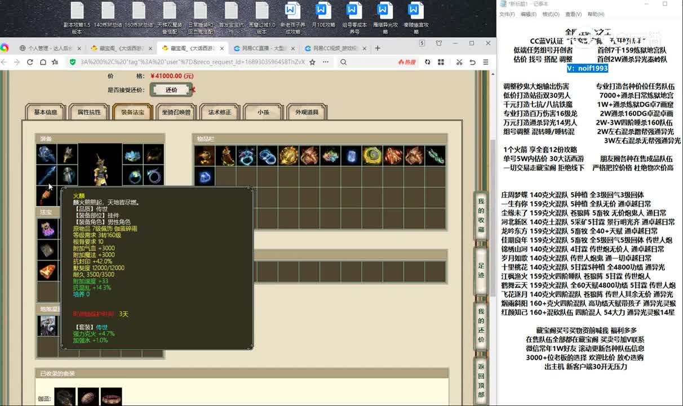Screen dimensions: 683x406
Task: Click the price text ¥41000.00 (元)
Action: [x=172, y=76]
